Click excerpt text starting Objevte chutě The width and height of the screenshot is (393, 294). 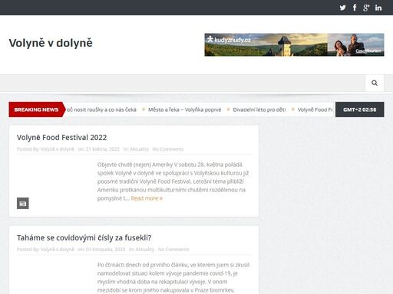pyautogui.click(x=173, y=181)
